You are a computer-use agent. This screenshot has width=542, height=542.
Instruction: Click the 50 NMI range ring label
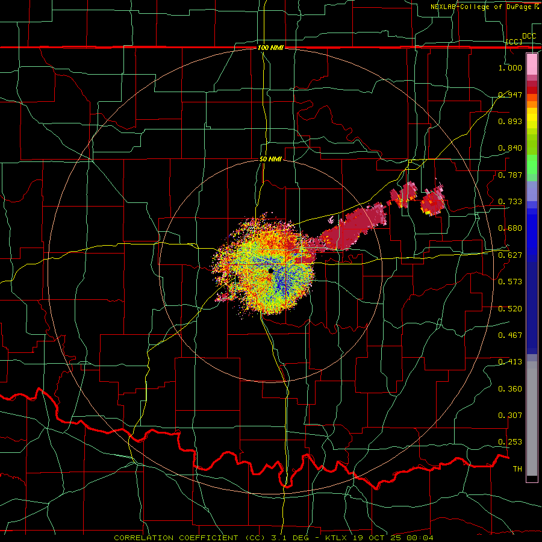point(270,160)
